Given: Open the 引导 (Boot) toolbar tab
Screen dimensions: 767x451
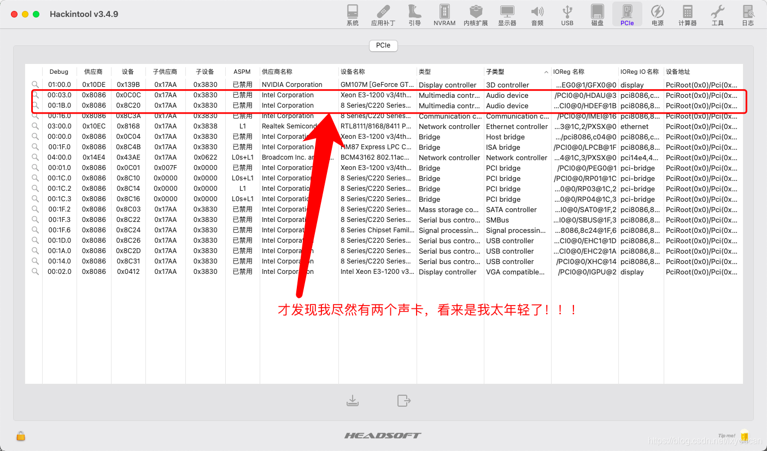Looking at the screenshot, I should click(414, 15).
